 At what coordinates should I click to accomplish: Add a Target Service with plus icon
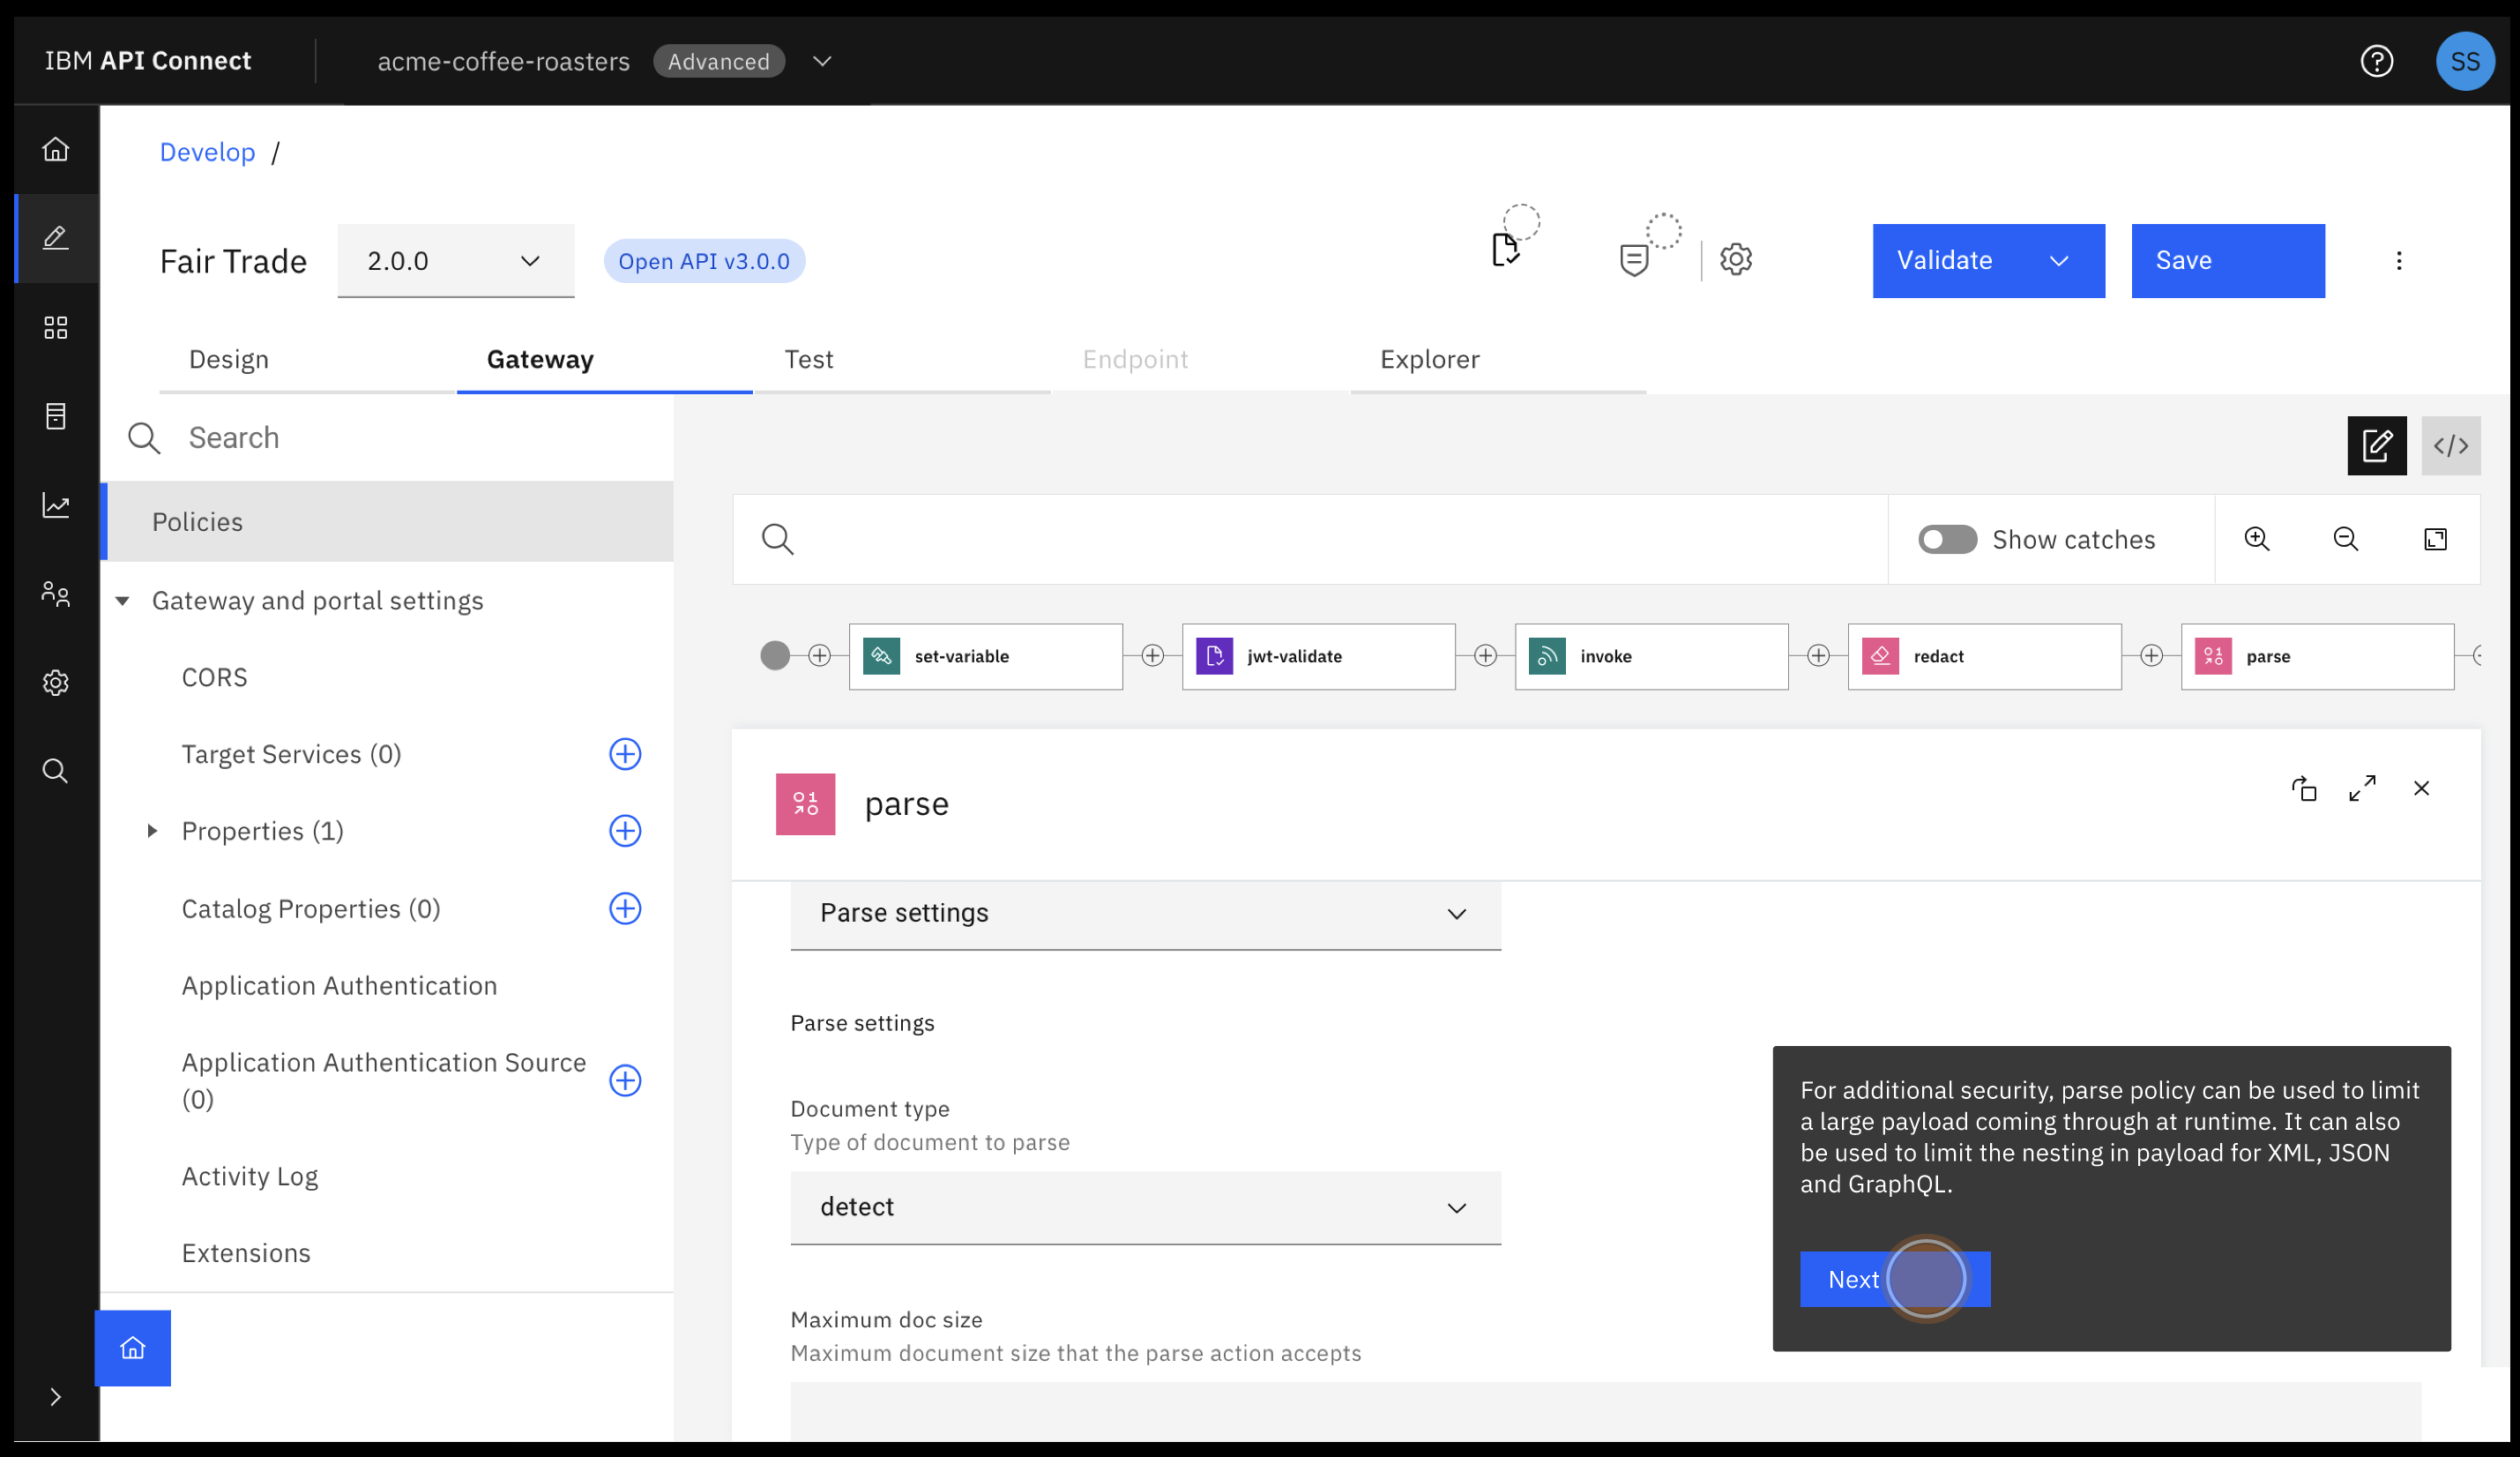tap(625, 754)
